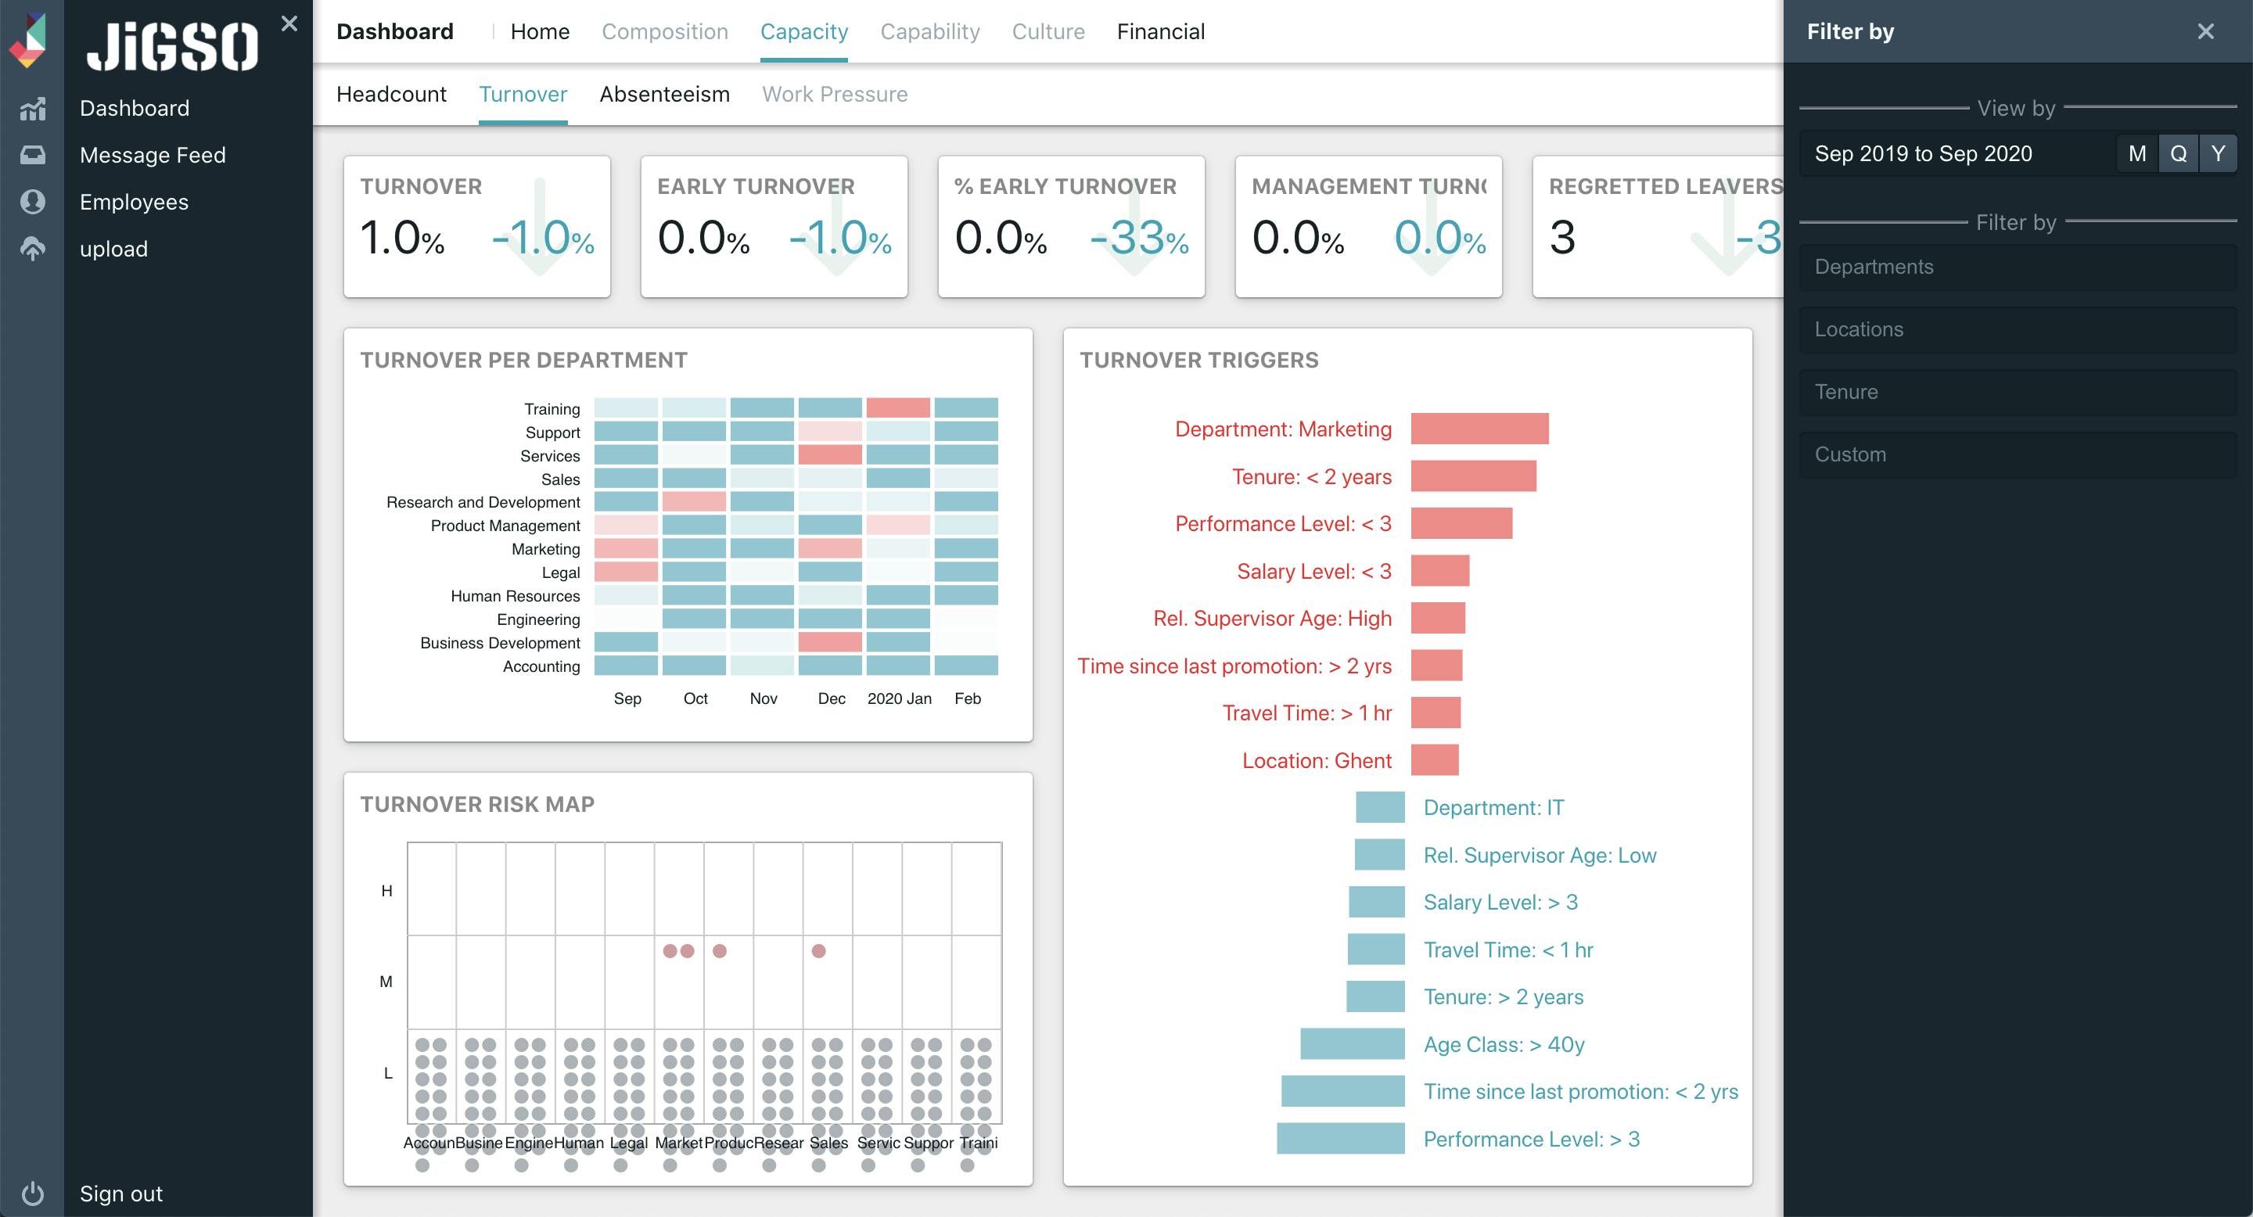Click the Employees person icon
2253x1217 pixels.
pyautogui.click(x=32, y=202)
